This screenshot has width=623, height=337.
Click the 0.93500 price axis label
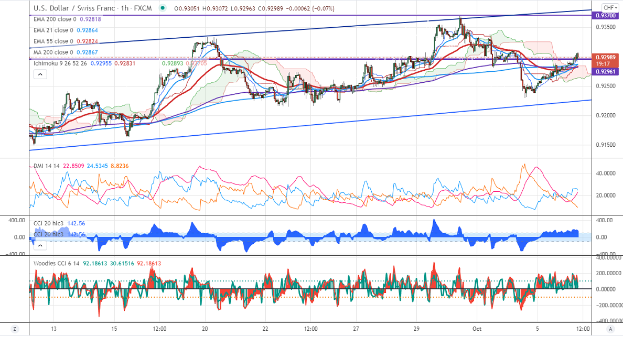pos(606,27)
